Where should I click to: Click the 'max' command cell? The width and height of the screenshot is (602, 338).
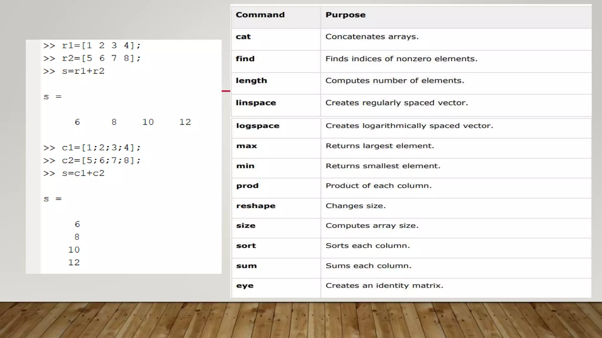click(x=246, y=146)
